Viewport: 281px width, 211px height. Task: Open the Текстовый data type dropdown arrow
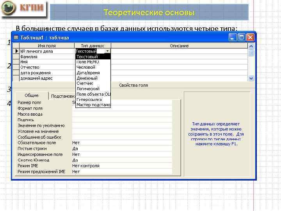(107, 51)
